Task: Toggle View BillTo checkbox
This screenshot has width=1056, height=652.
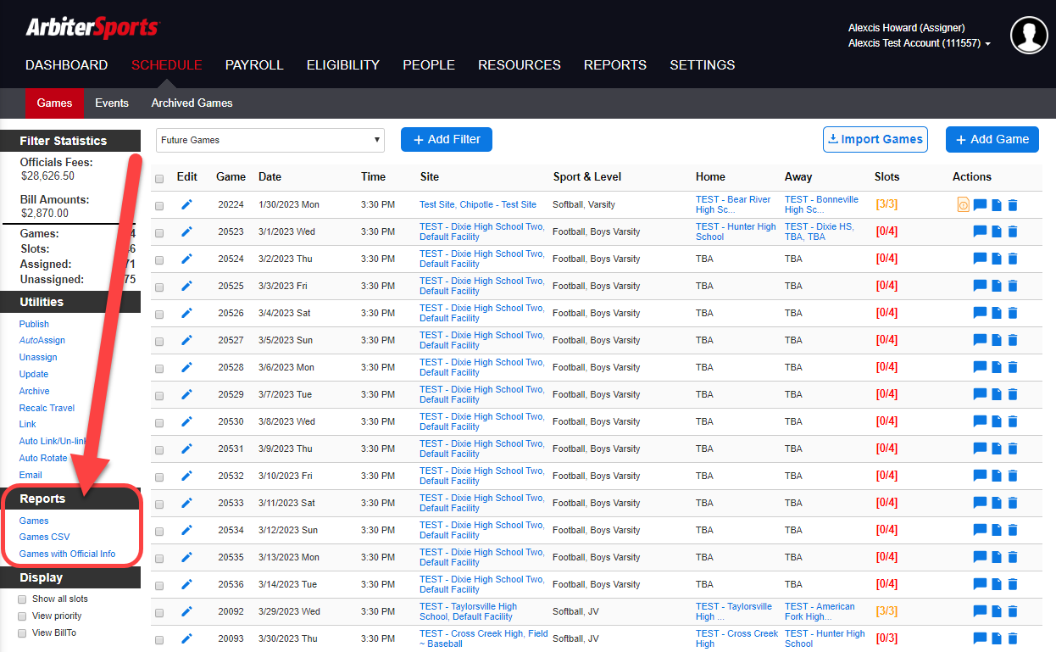Action: [x=23, y=633]
